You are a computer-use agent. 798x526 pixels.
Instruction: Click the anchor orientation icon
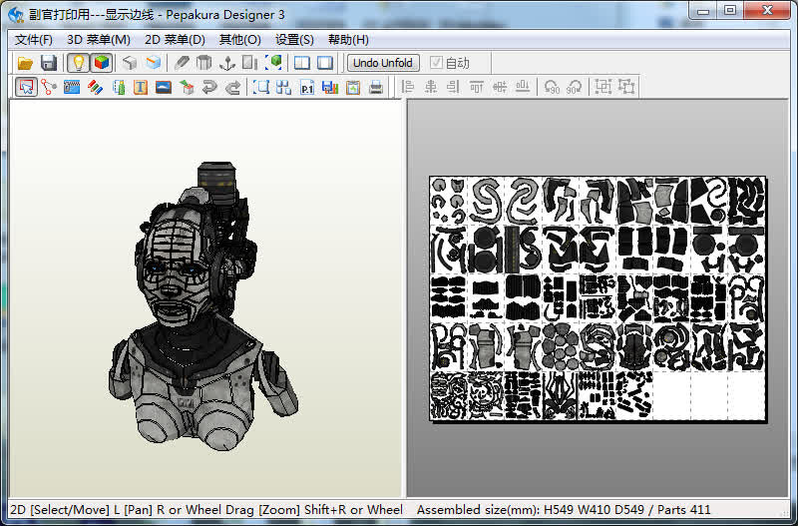pyautogui.click(x=227, y=63)
